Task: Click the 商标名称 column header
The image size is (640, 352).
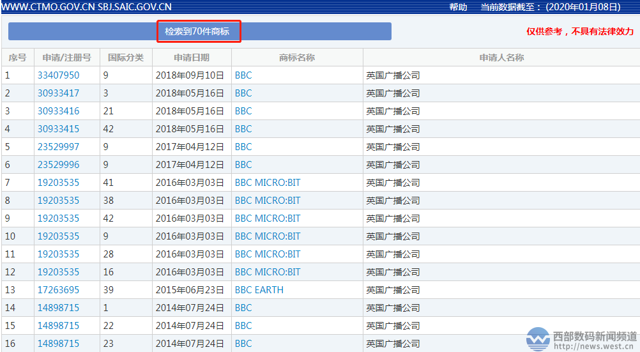Action: tap(297, 57)
